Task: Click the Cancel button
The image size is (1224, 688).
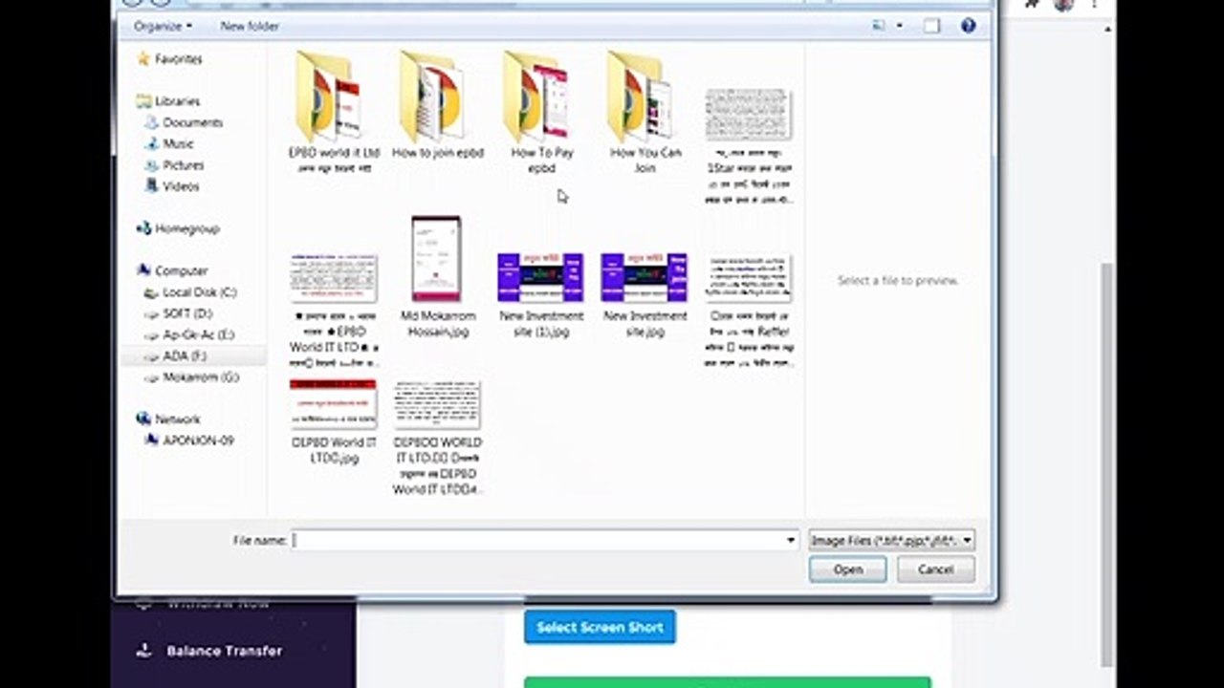Action: click(x=935, y=570)
